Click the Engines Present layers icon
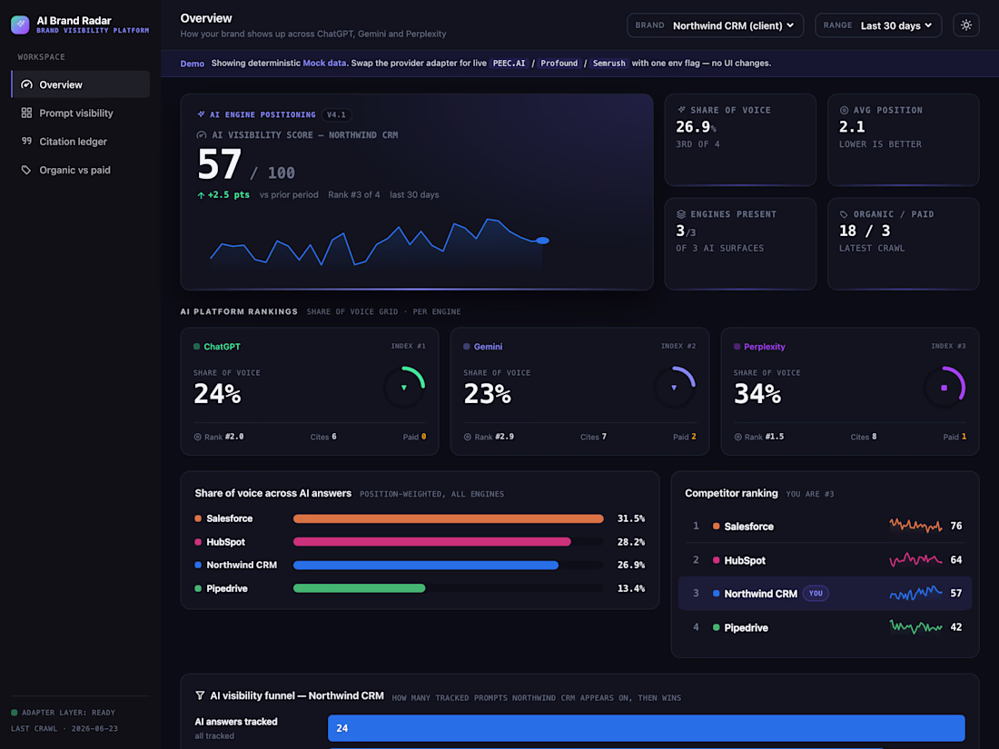 681,214
